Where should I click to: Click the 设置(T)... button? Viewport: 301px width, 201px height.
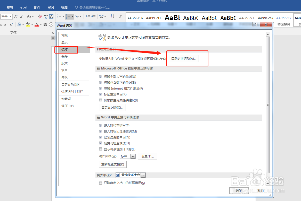tap(148, 156)
